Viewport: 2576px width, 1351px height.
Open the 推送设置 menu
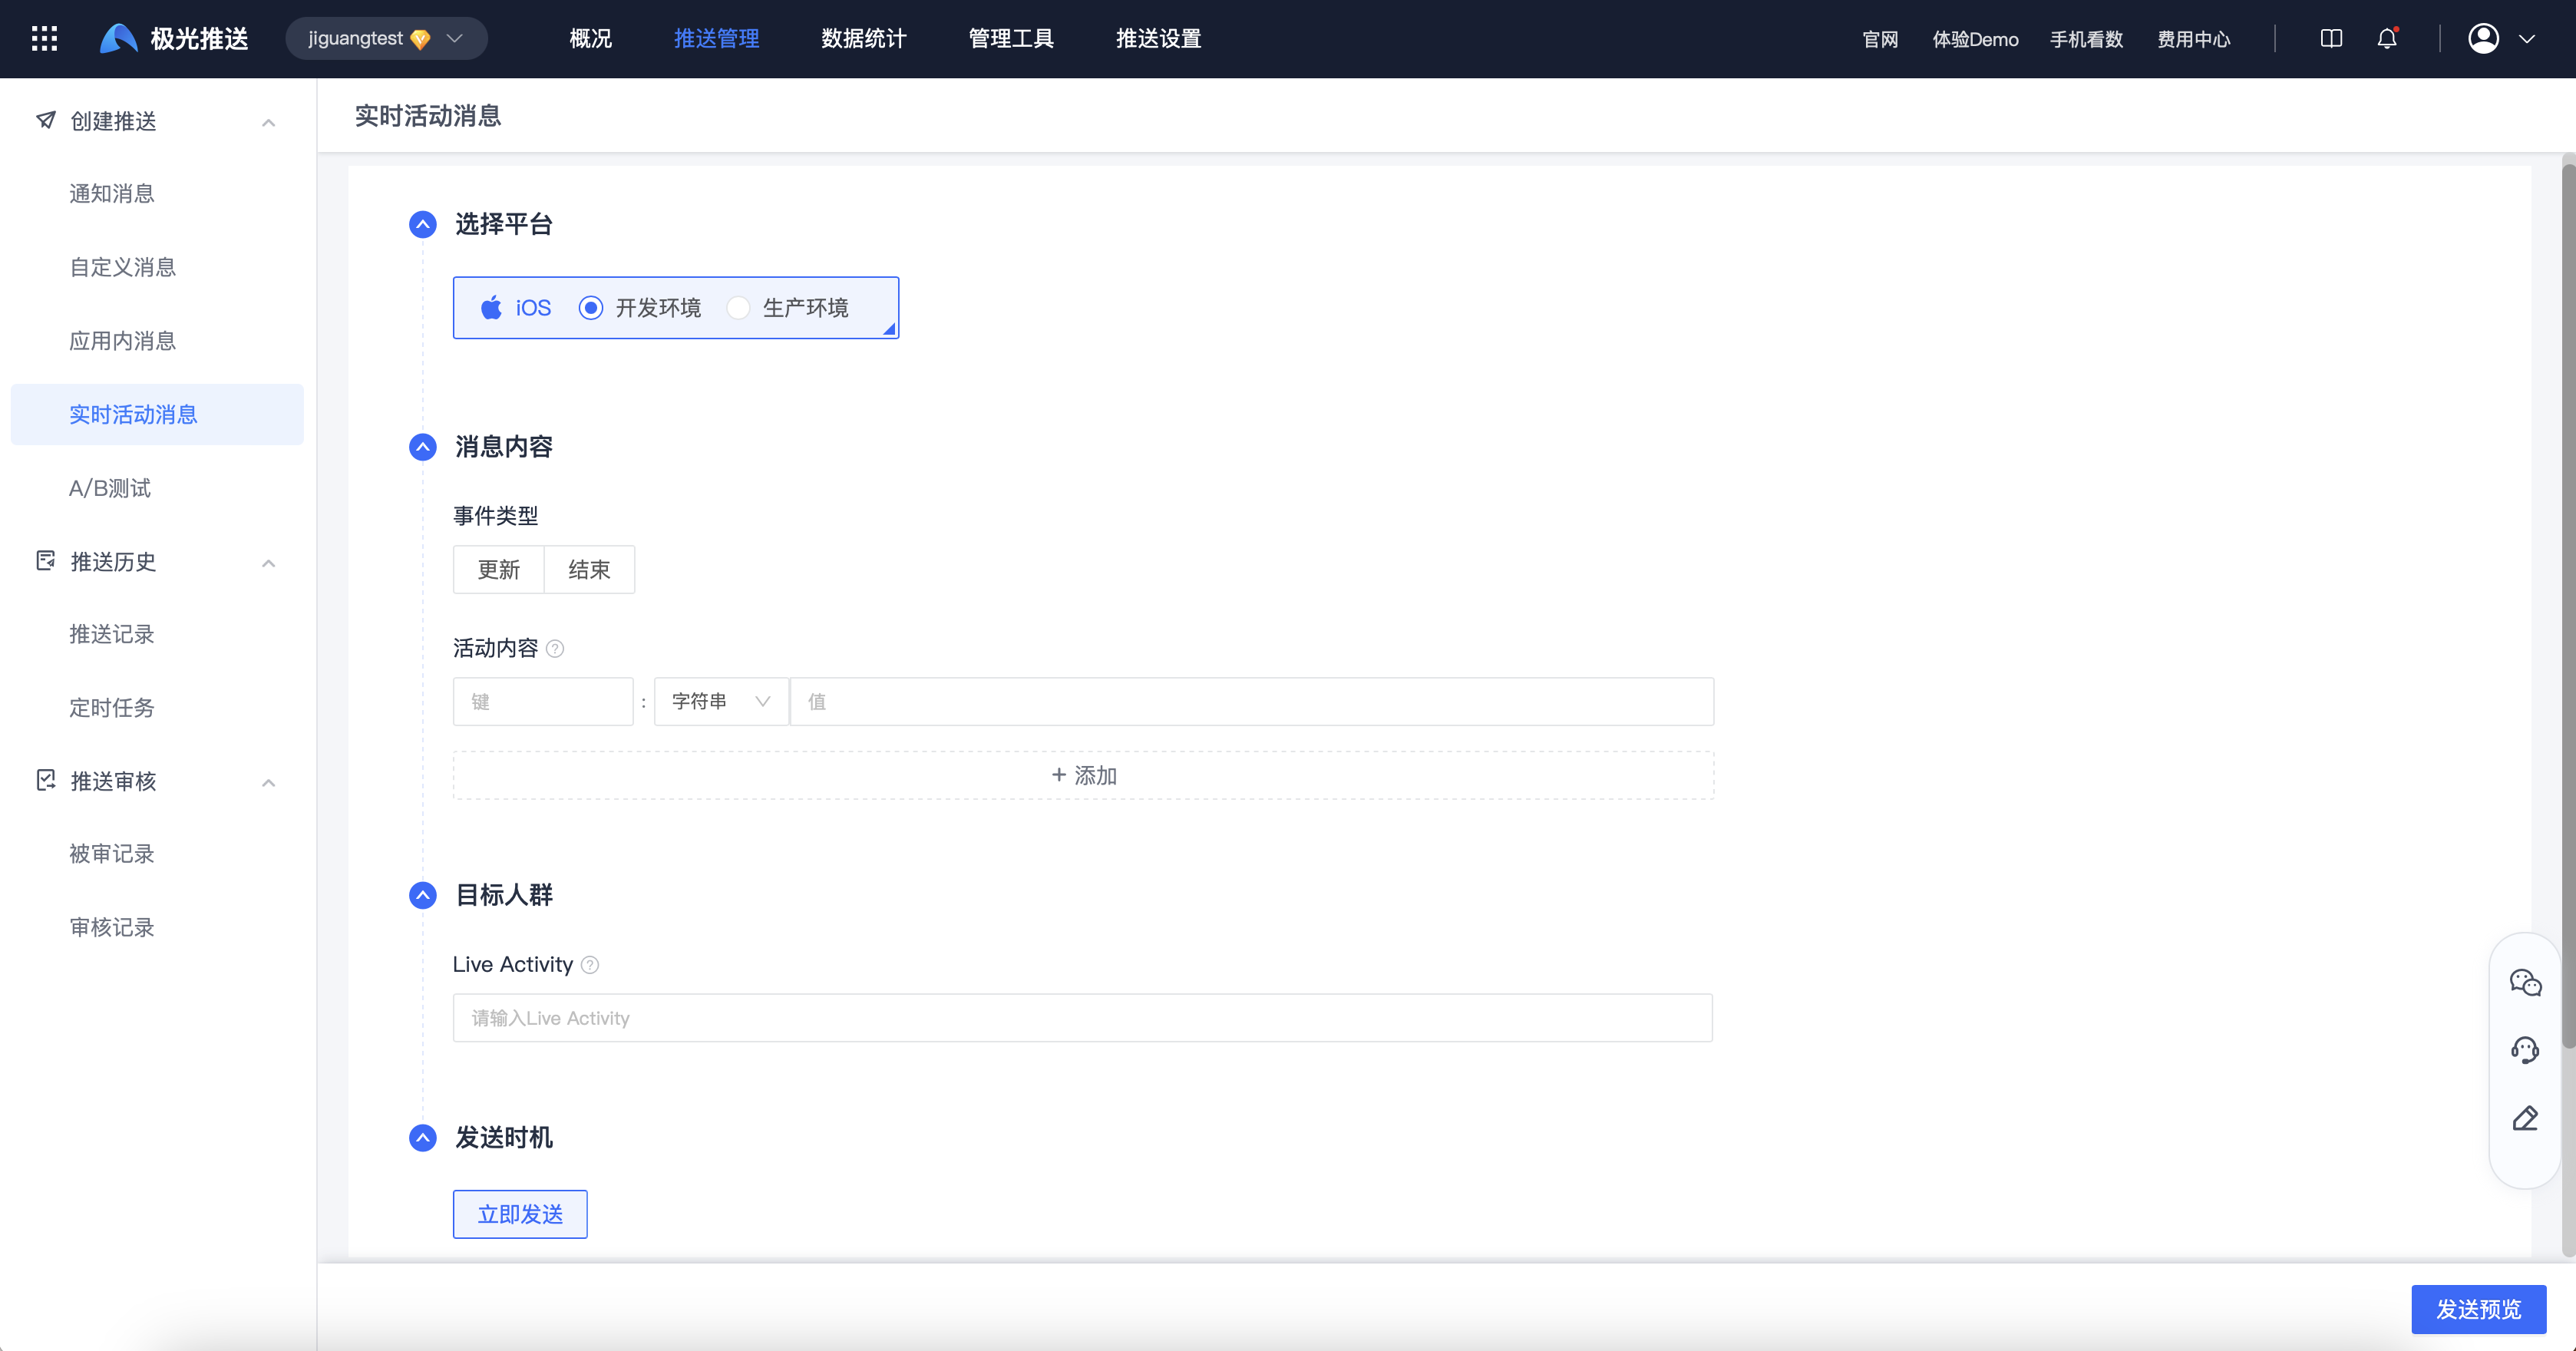1158,39
